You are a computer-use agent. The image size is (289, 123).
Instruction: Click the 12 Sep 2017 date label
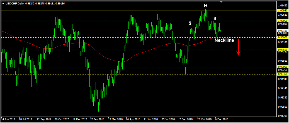(x=43, y=119)
